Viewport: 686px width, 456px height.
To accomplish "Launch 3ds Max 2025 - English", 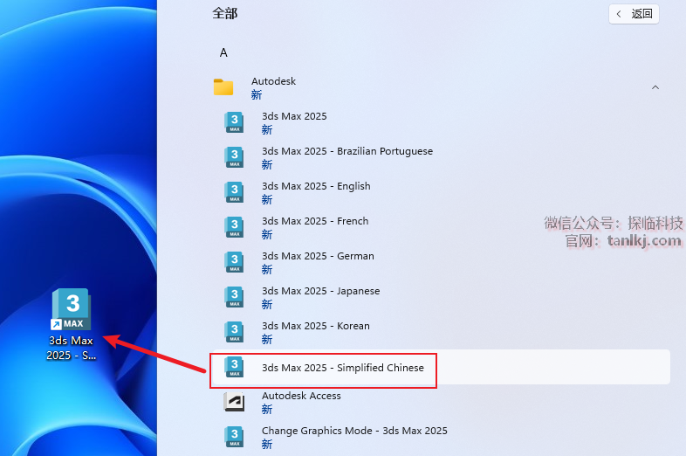I will point(316,186).
